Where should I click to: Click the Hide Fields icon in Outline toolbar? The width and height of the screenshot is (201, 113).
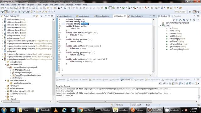click(184, 20)
